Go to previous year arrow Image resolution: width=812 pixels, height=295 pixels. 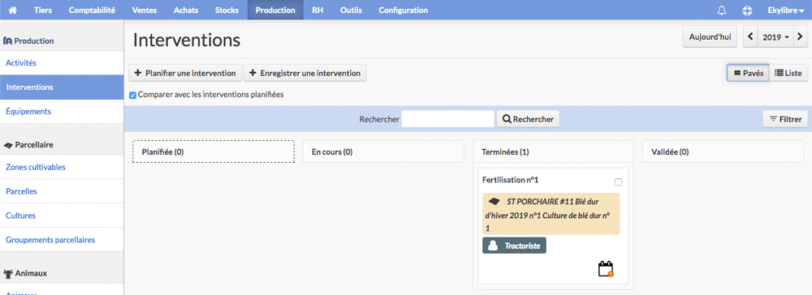click(751, 37)
